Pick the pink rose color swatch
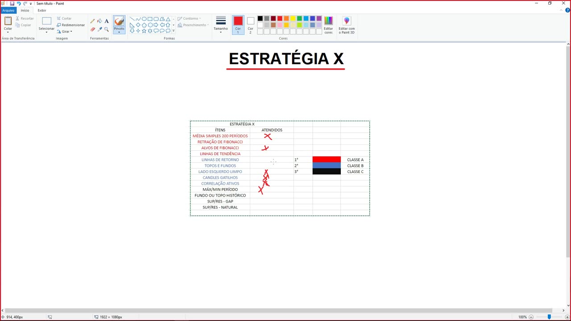The width and height of the screenshot is (571, 321). (280, 25)
